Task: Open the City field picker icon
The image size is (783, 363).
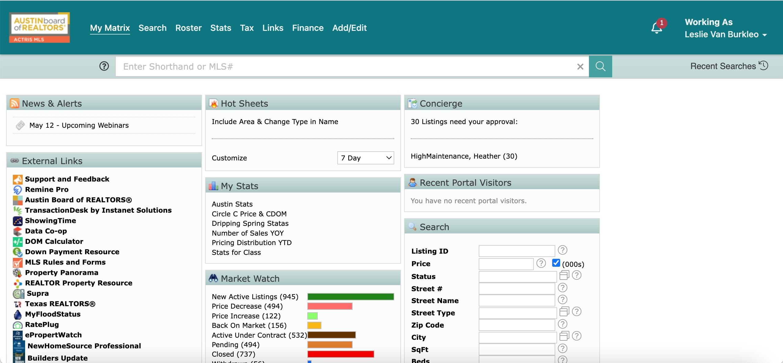Action: pyautogui.click(x=564, y=336)
